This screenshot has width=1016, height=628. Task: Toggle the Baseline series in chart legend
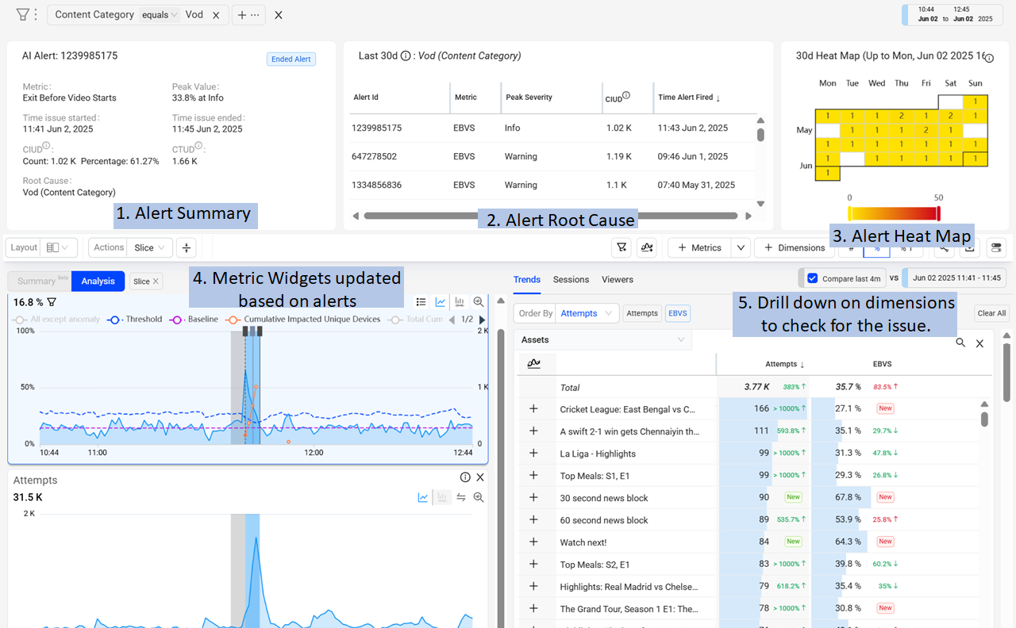[202, 320]
